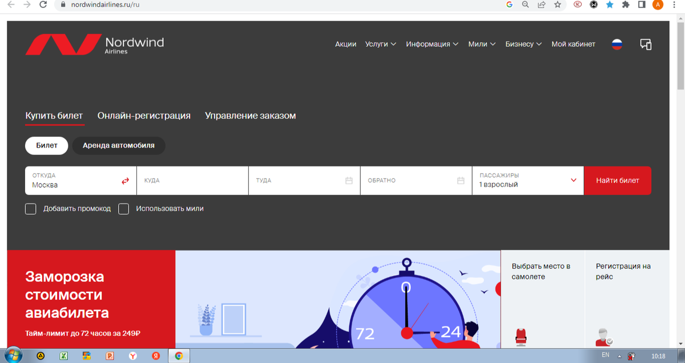685x363 pixels.
Task: Open the Russian flag language selector
Action: tap(617, 44)
